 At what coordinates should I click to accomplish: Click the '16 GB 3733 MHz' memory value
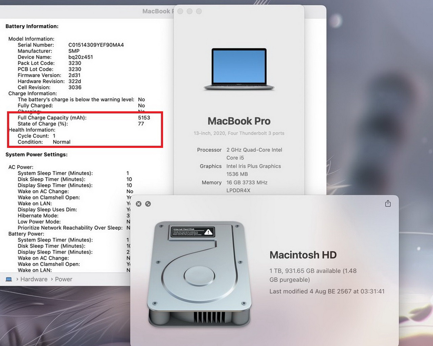(247, 182)
